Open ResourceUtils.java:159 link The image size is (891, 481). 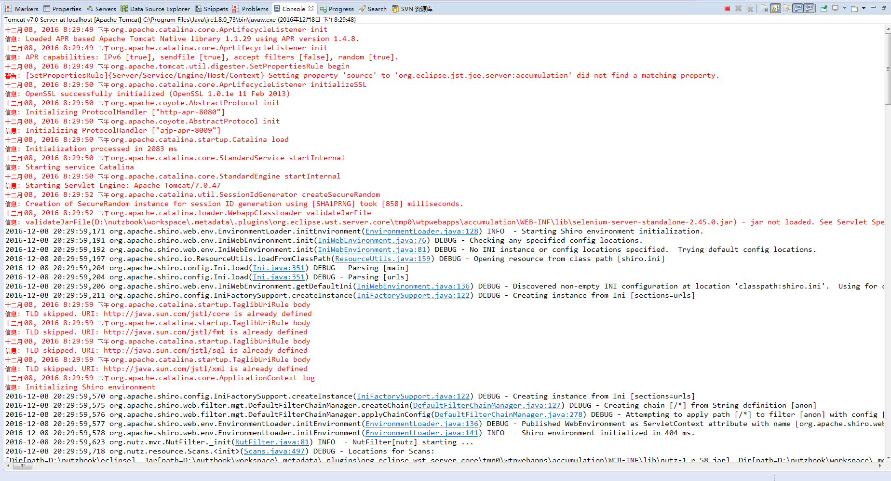pyautogui.click(x=383, y=259)
